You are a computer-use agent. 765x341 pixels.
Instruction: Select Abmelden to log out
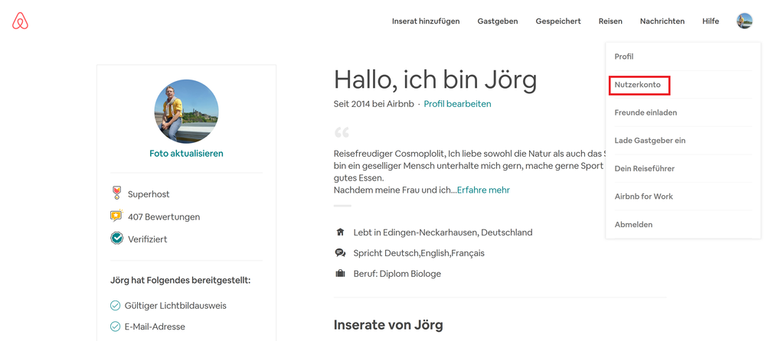[x=633, y=225]
